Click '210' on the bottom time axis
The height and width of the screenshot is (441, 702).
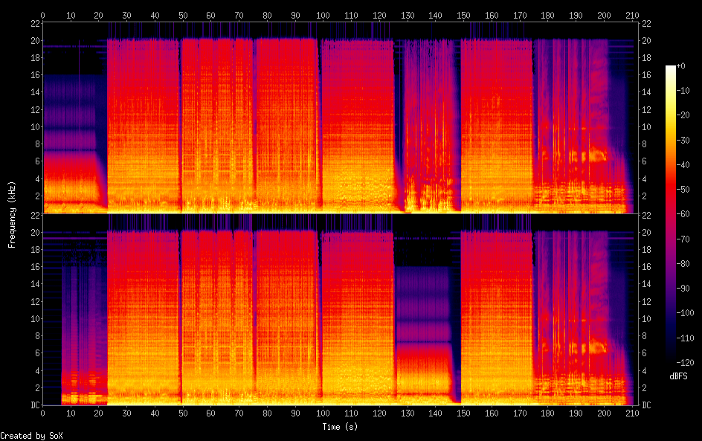(x=632, y=413)
